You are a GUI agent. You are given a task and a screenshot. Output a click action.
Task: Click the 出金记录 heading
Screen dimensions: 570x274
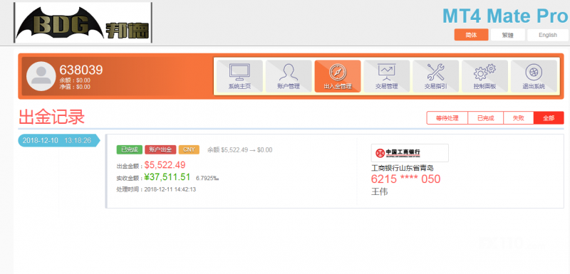click(51, 117)
